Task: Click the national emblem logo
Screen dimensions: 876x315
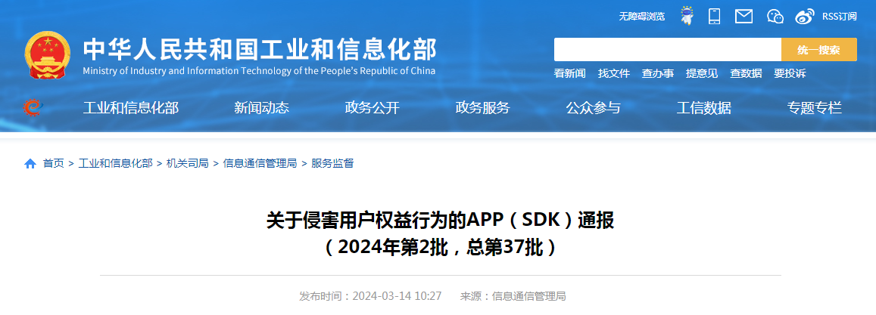Action: tap(48, 55)
